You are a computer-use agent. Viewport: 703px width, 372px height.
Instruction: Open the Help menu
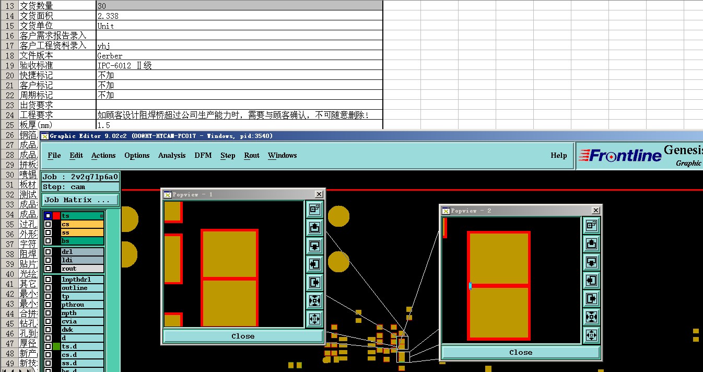pos(559,155)
